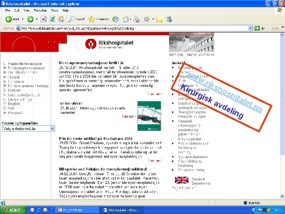Viewport: 285px width, 214px height.
Task: Open the Mail button dropdown arrow
Action: click(x=131, y=19)
